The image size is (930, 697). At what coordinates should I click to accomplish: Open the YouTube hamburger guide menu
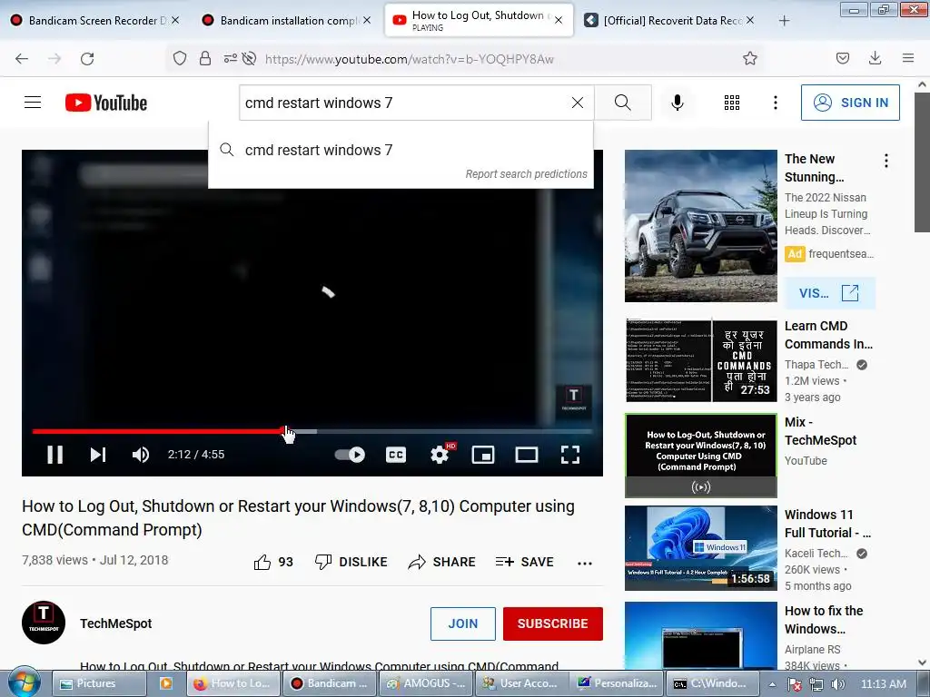coord(33,103)
